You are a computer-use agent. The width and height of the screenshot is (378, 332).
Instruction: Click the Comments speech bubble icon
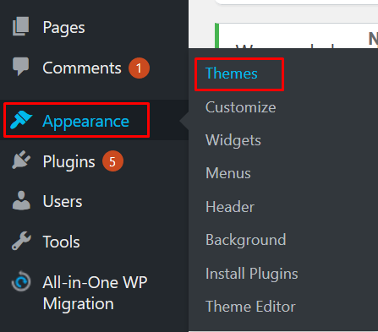point(21,67)
